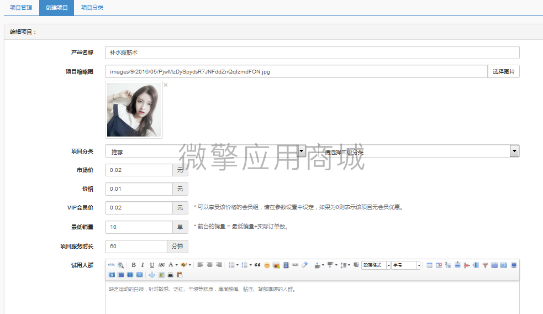Toggle bold formatting
543x314 pixels.
coord(134,265)
